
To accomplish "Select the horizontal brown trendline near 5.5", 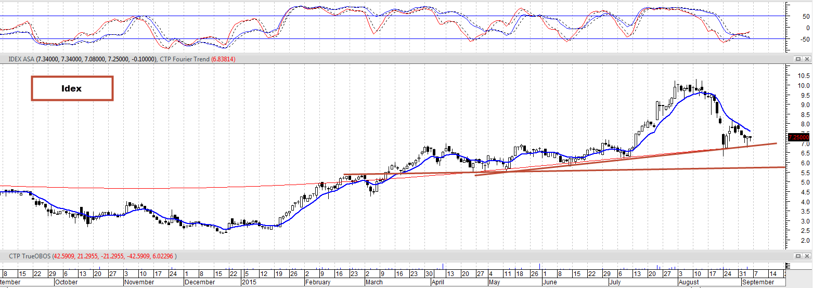I will tap(564, 171).
